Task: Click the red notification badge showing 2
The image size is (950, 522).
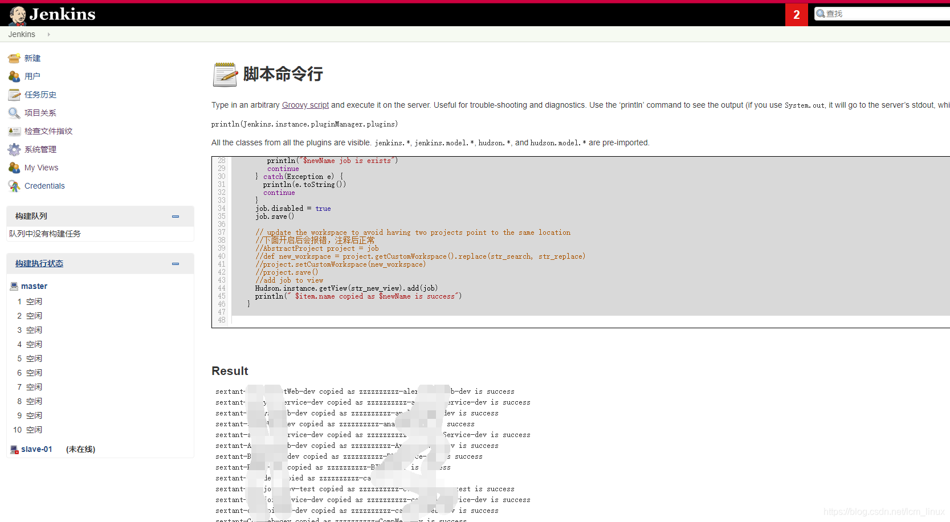Action: click(796, 15)
